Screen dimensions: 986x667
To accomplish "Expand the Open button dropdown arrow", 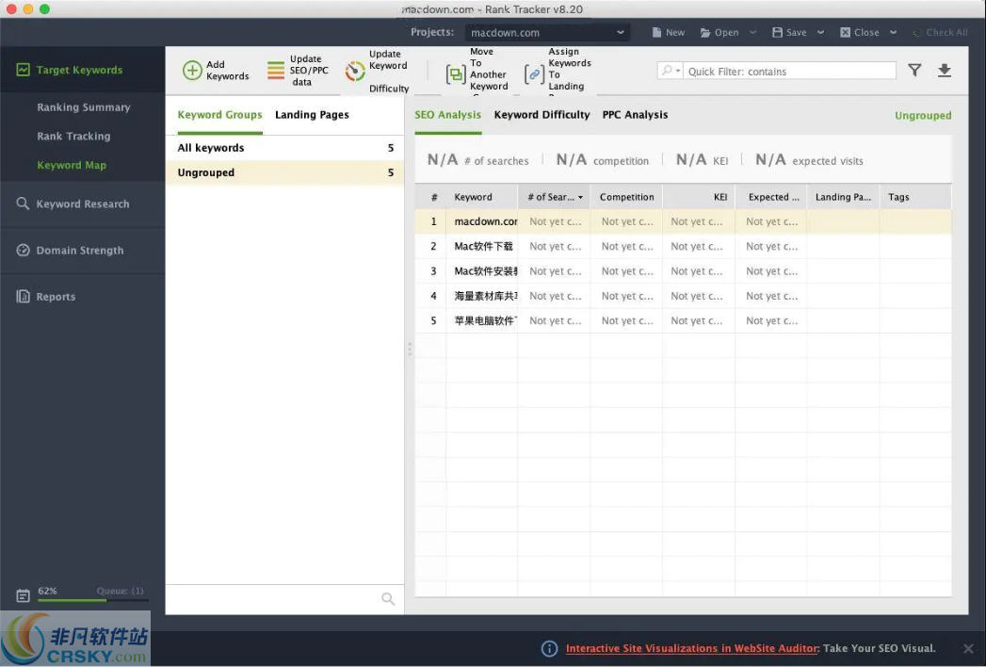I will 752,32.
